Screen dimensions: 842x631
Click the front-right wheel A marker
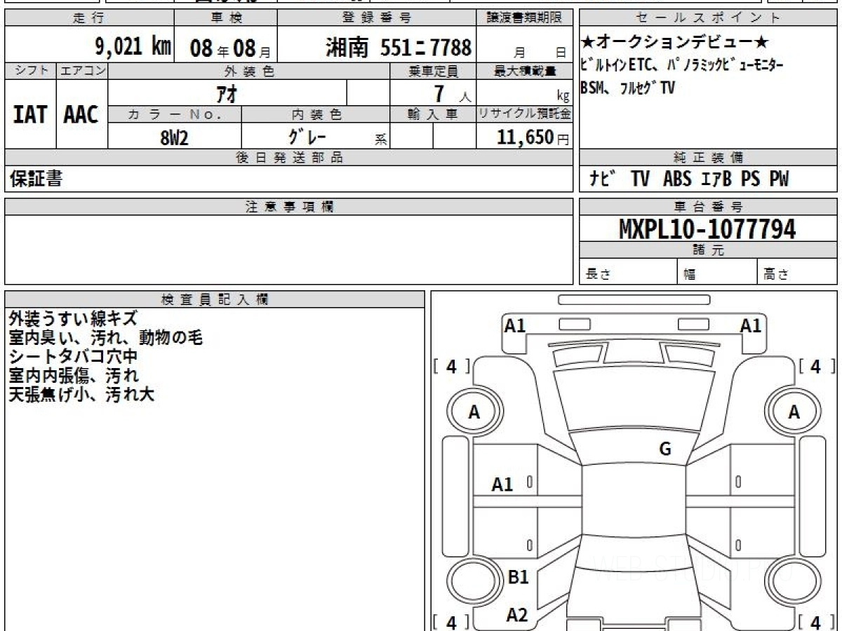pos(794,413)
